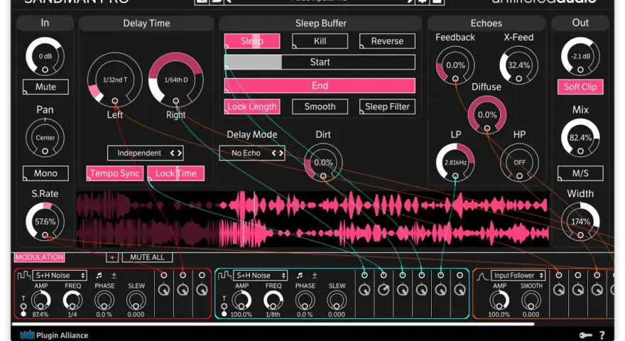
Task: Click the Input Follower's first orange output port
Action: point(559,275)
